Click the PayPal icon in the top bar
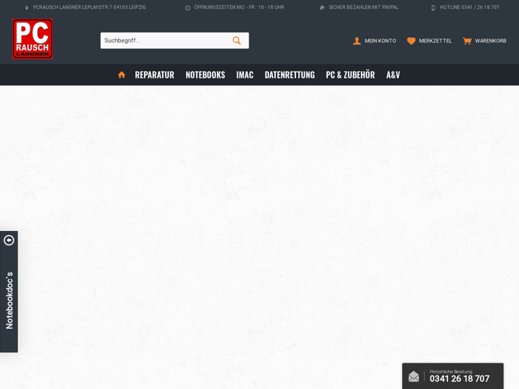Viewport: 519px width, 389px height. pos(322,7)
